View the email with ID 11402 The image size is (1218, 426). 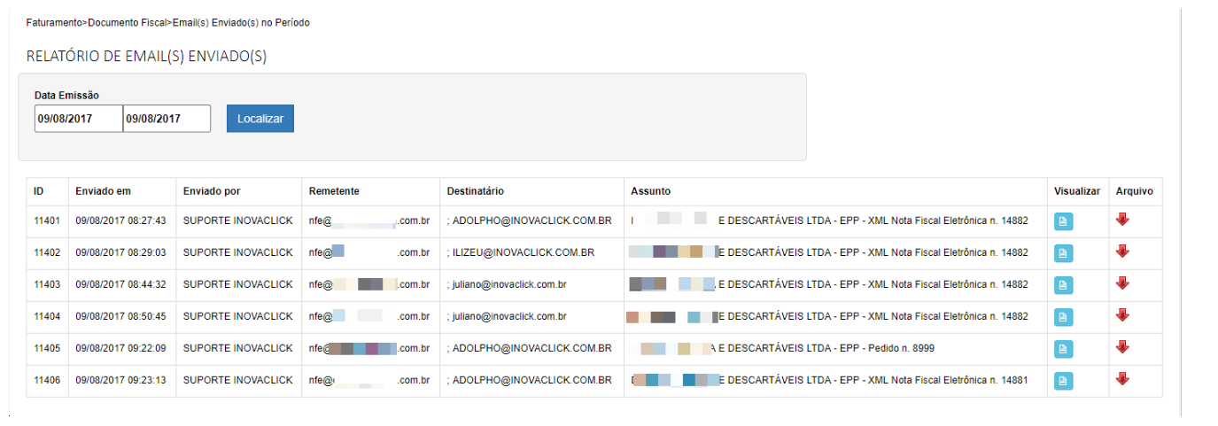click(x=1063, y=253)
